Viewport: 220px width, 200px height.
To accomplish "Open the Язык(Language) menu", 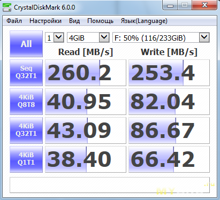I will click(144, 21).
